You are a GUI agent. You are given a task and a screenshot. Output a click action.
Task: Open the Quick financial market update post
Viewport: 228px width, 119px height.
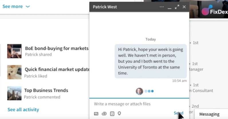pos(57,69)
